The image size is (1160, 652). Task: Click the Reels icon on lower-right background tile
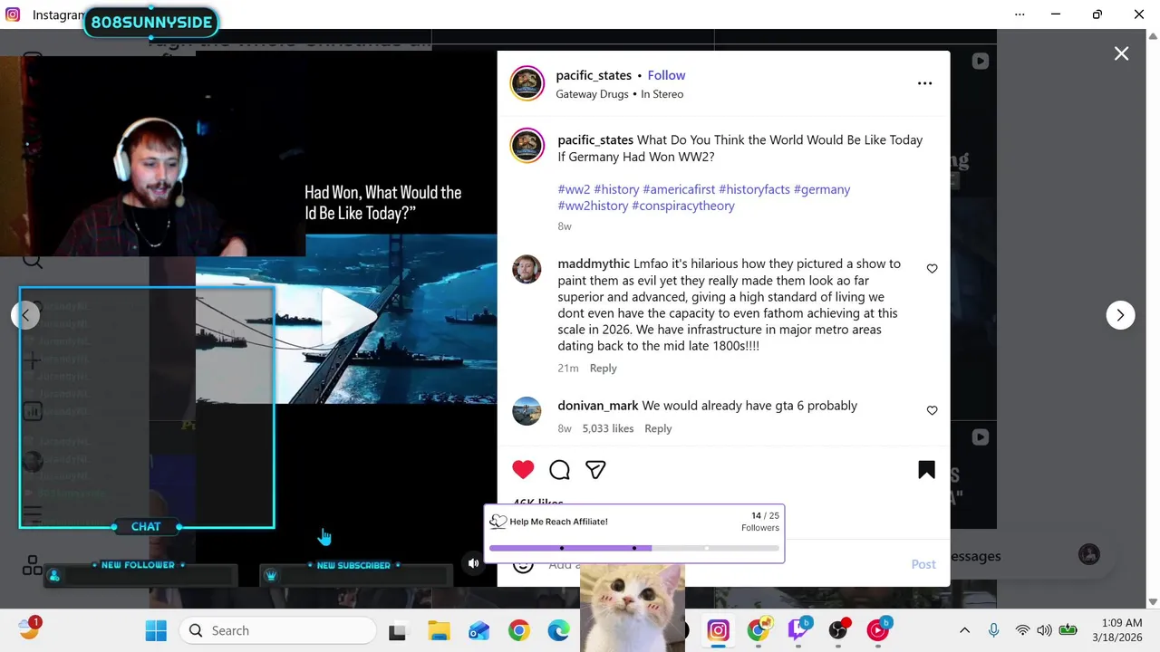point(980,437)
